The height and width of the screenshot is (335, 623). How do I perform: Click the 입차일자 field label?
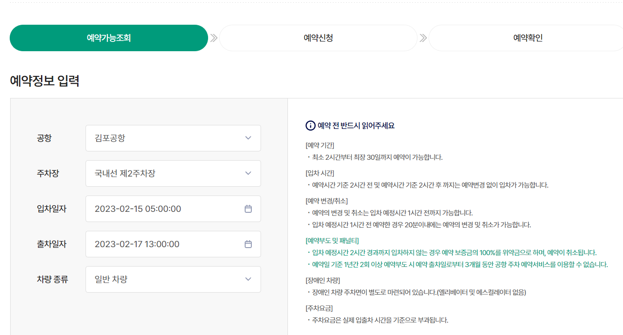pos(52,209)
